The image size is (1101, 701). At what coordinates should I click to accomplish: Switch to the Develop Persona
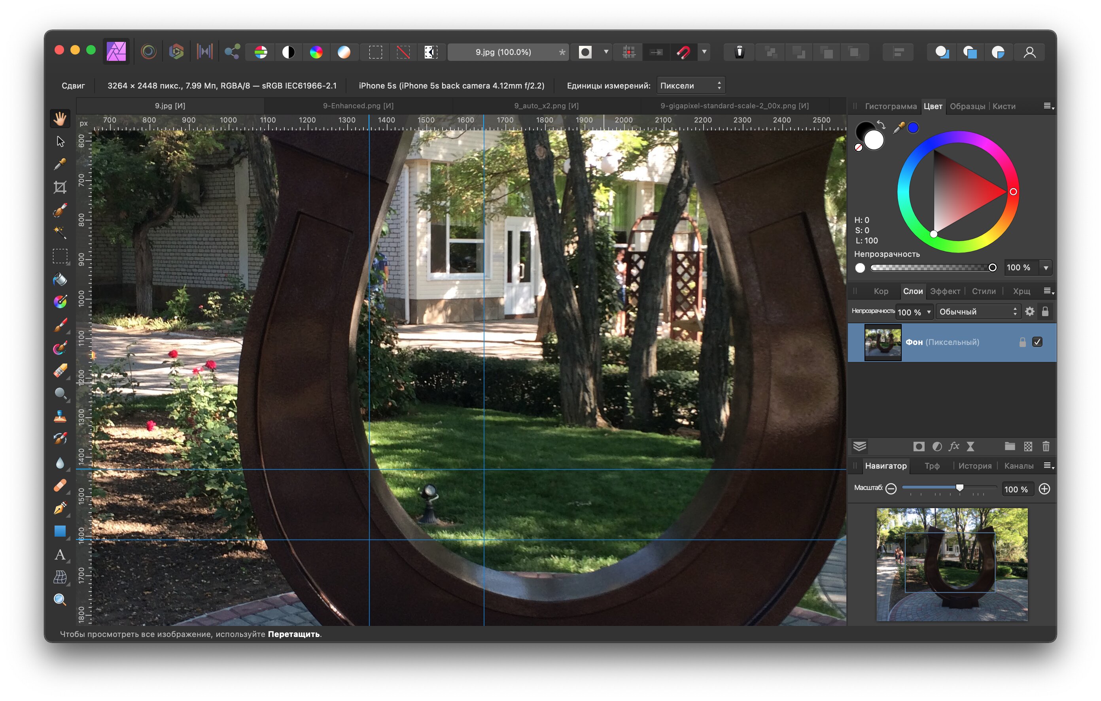pos(176,52)
